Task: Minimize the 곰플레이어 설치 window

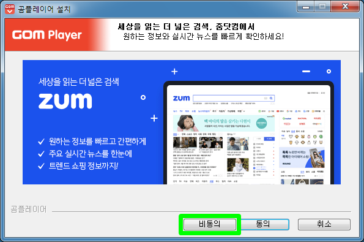Action: pyautogui.click(x=306, y=7)
